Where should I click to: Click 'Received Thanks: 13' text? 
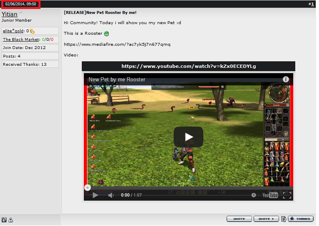click(25, 64)
